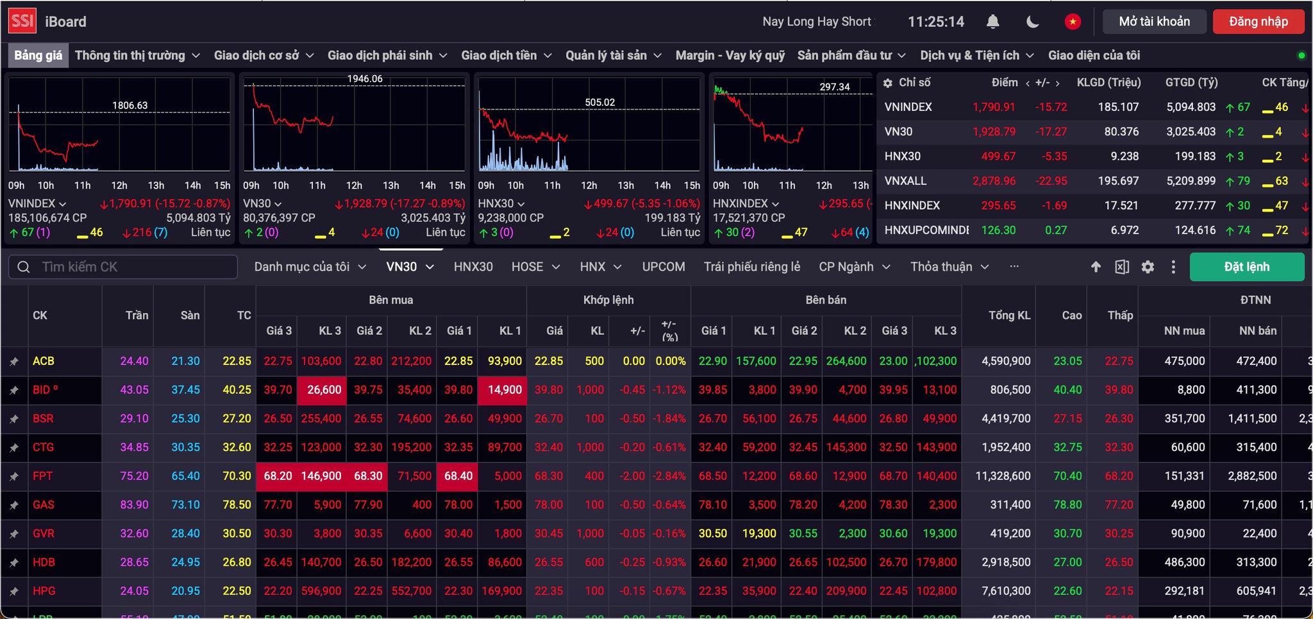The image size is (1313, 619).
Task: Open Giao dịch phái sinh menu
Action: tap(387, 56)
